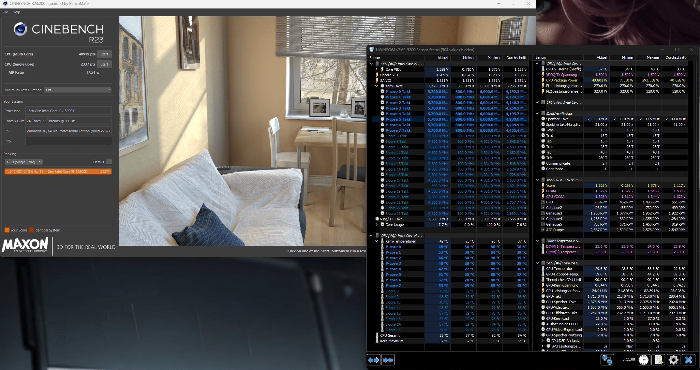
Task: Click the Cinebench sphere logo
Action: click(20, 29)
